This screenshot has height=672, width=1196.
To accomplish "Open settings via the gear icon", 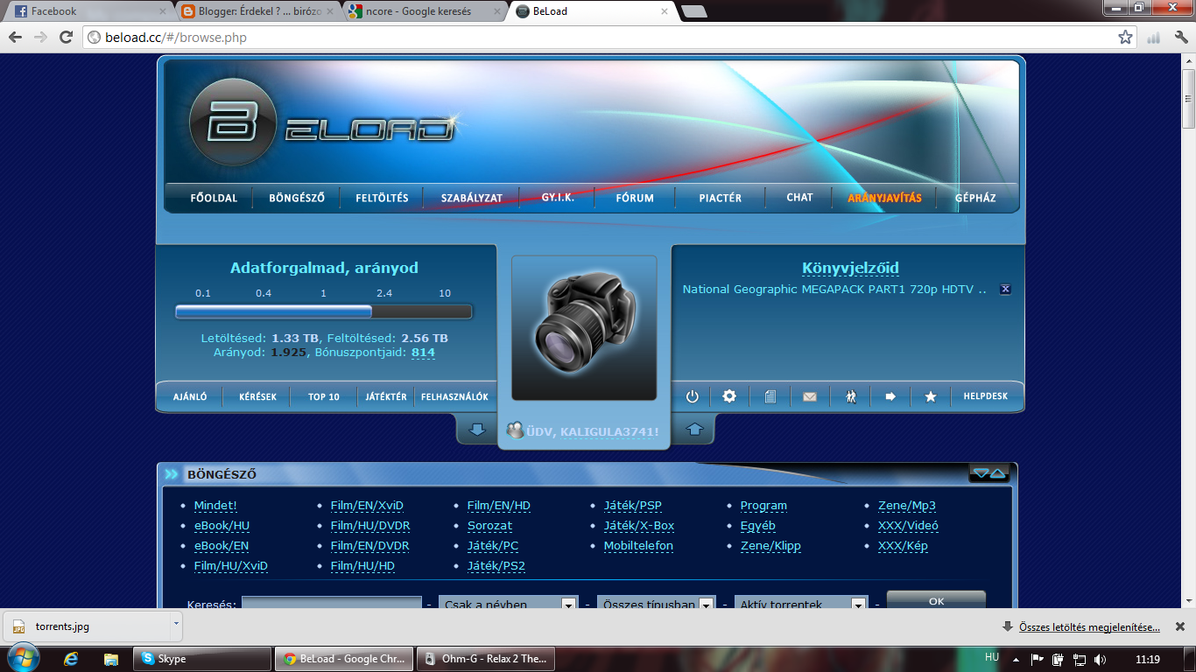I will [729, 396].
